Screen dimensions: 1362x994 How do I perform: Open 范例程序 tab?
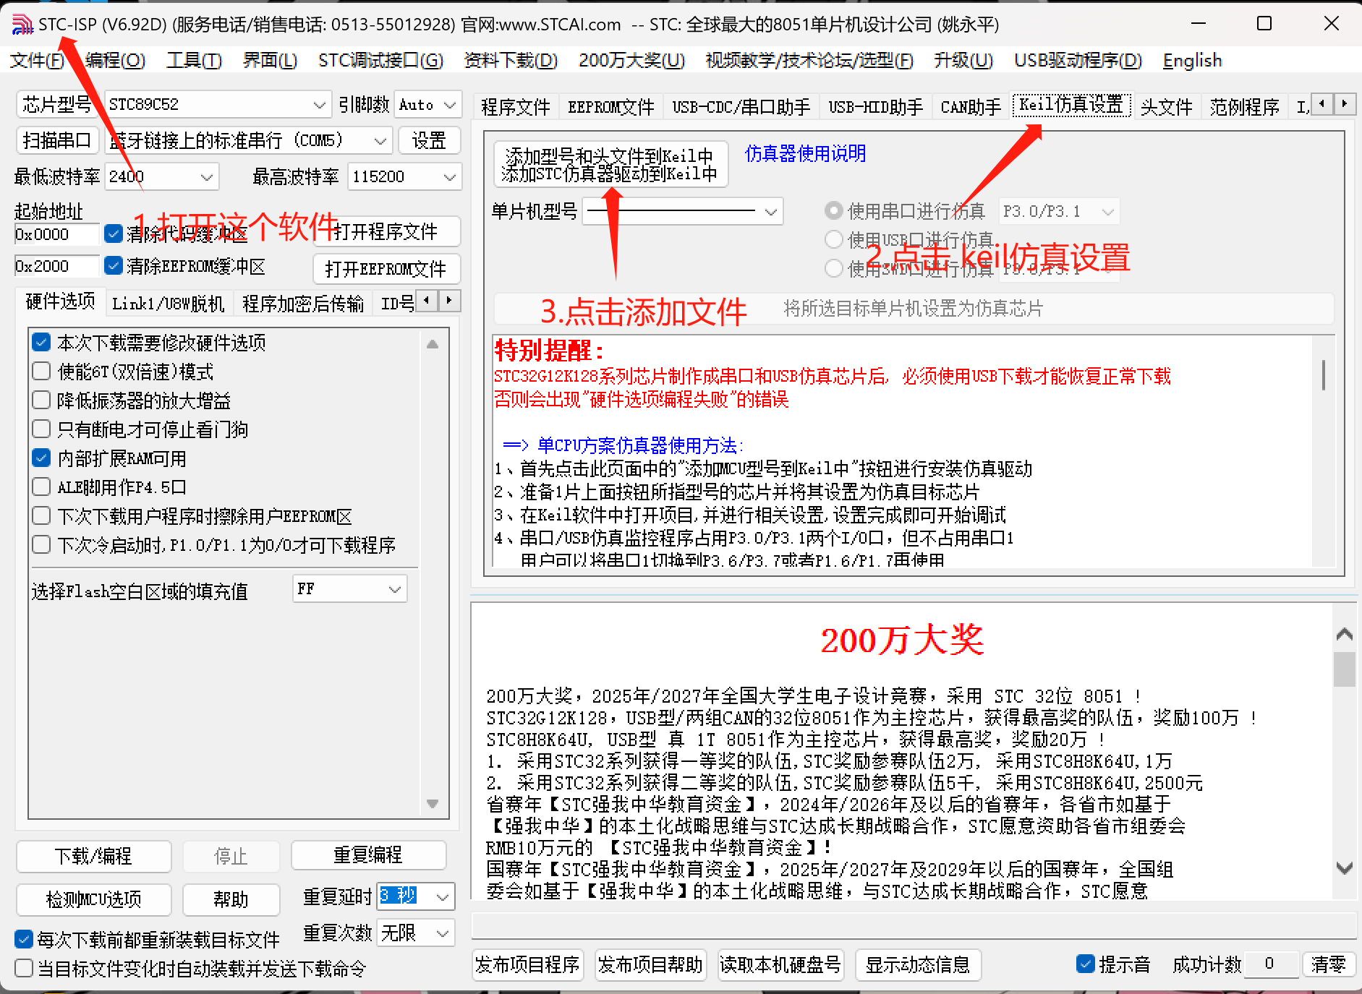pos(1244,107)
